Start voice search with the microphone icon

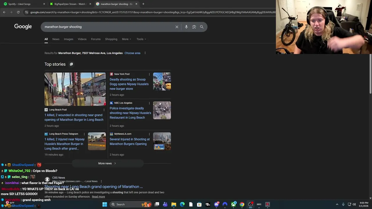pos(186,27)
